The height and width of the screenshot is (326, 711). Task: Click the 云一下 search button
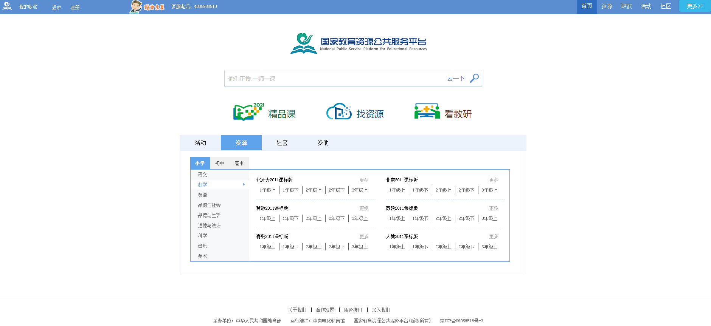456,79
